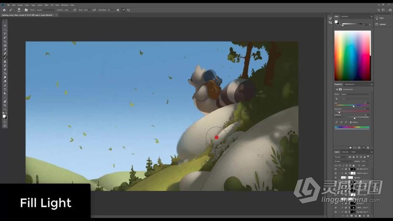Open the Color panel menu
Viewport: 393px width, 221px height.
pos(371,16)
